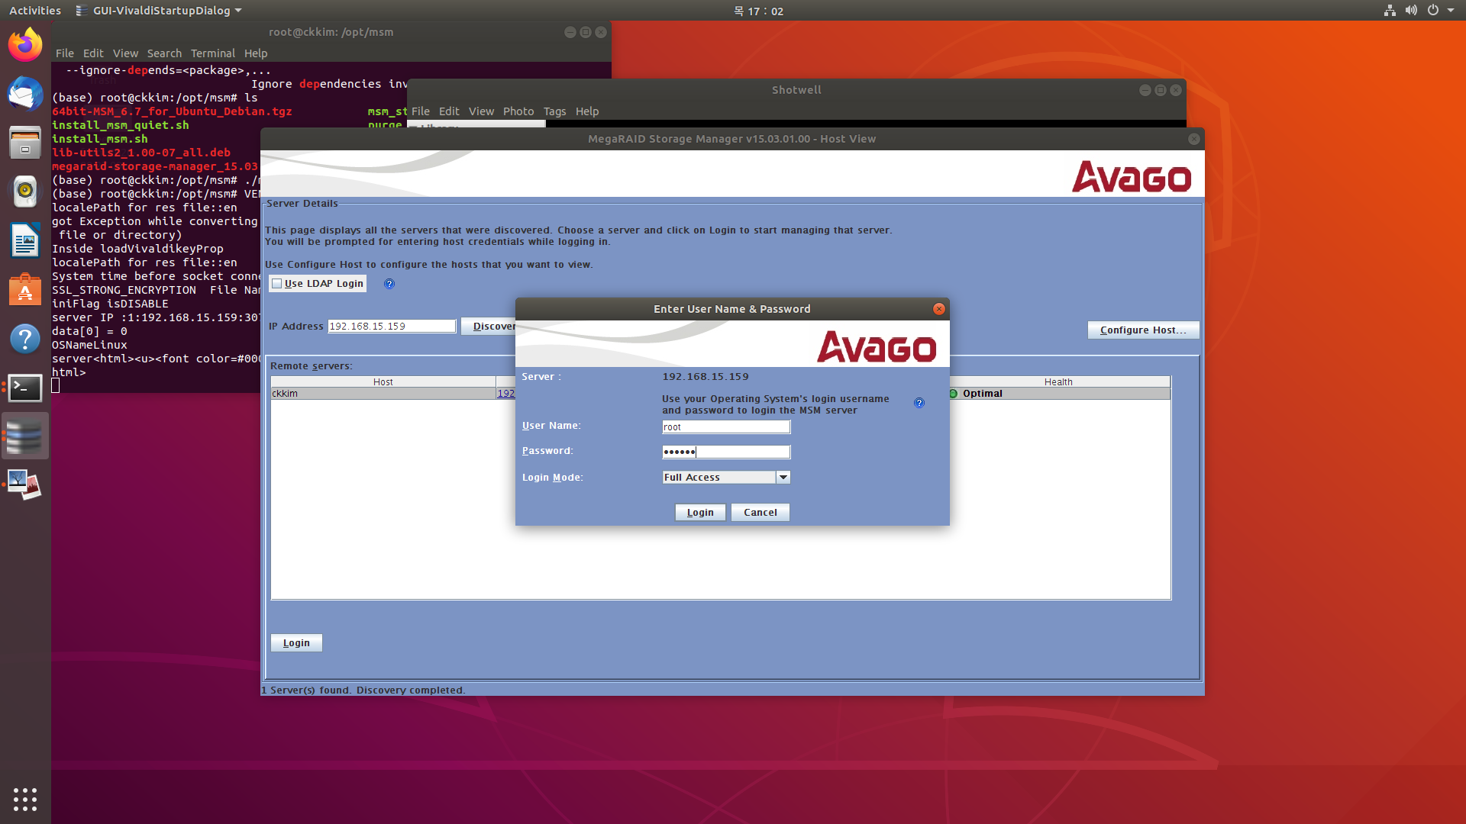The image size is (1466, 824).
Task: Open the system menu arrow in top bar
Action: coord(1451,11)
